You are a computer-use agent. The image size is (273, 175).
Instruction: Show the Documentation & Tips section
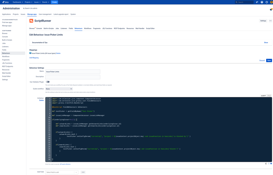click(266, 42)
